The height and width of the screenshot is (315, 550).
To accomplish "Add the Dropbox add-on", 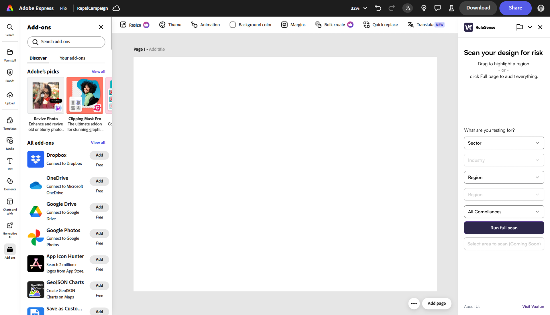I will tap(99, 155).
